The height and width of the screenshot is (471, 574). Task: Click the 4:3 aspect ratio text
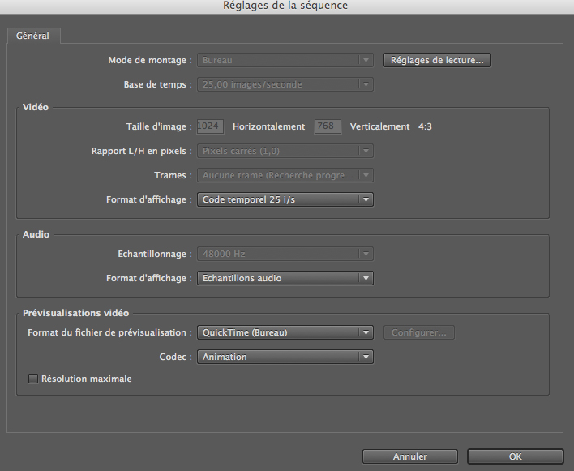[x=425, y=126]
